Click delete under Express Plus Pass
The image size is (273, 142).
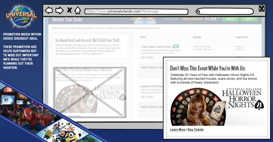click(150, 97)
